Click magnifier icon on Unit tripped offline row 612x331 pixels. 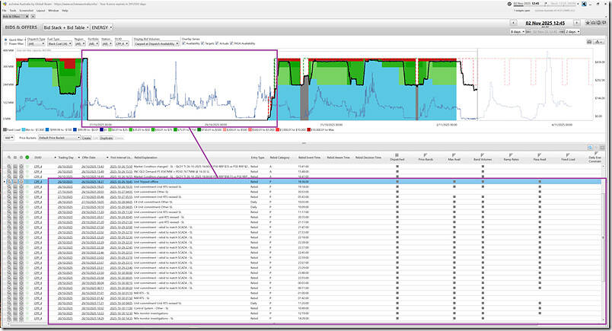click(x=9, y=182)
